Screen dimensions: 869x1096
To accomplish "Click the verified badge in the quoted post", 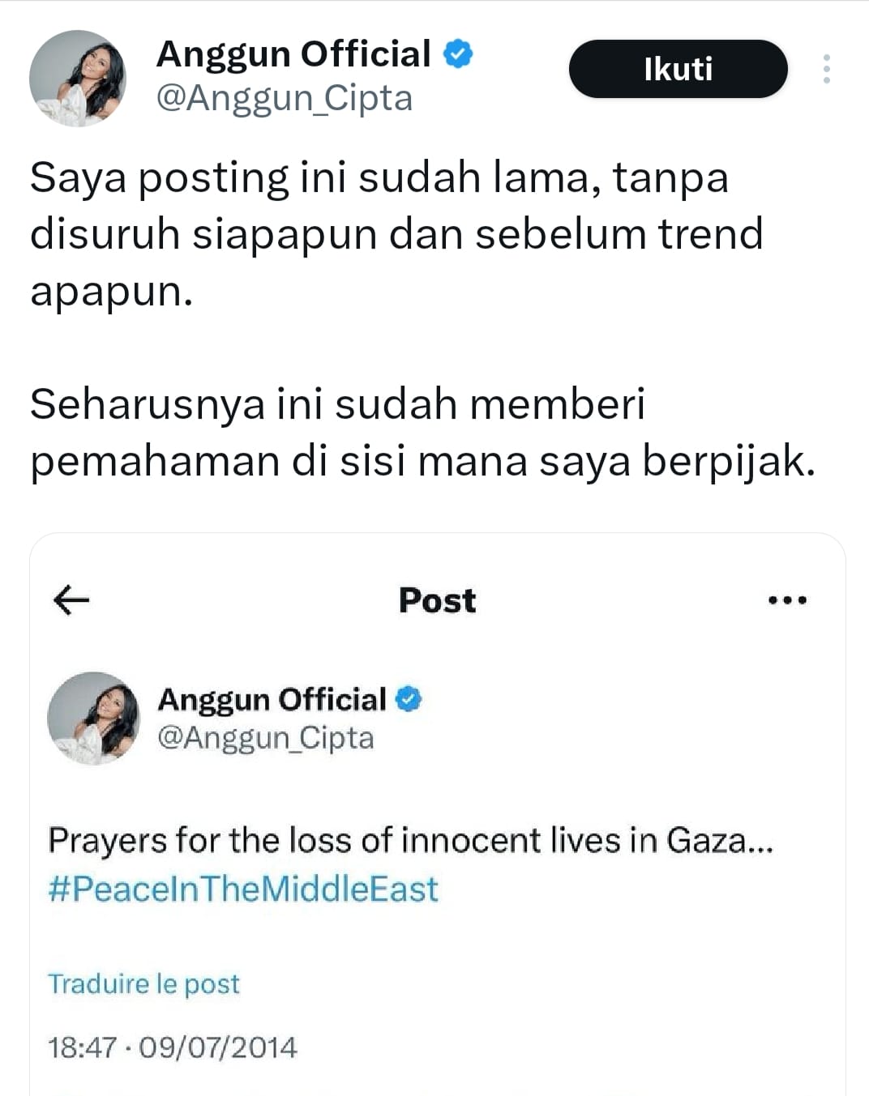I will [409, 699].
